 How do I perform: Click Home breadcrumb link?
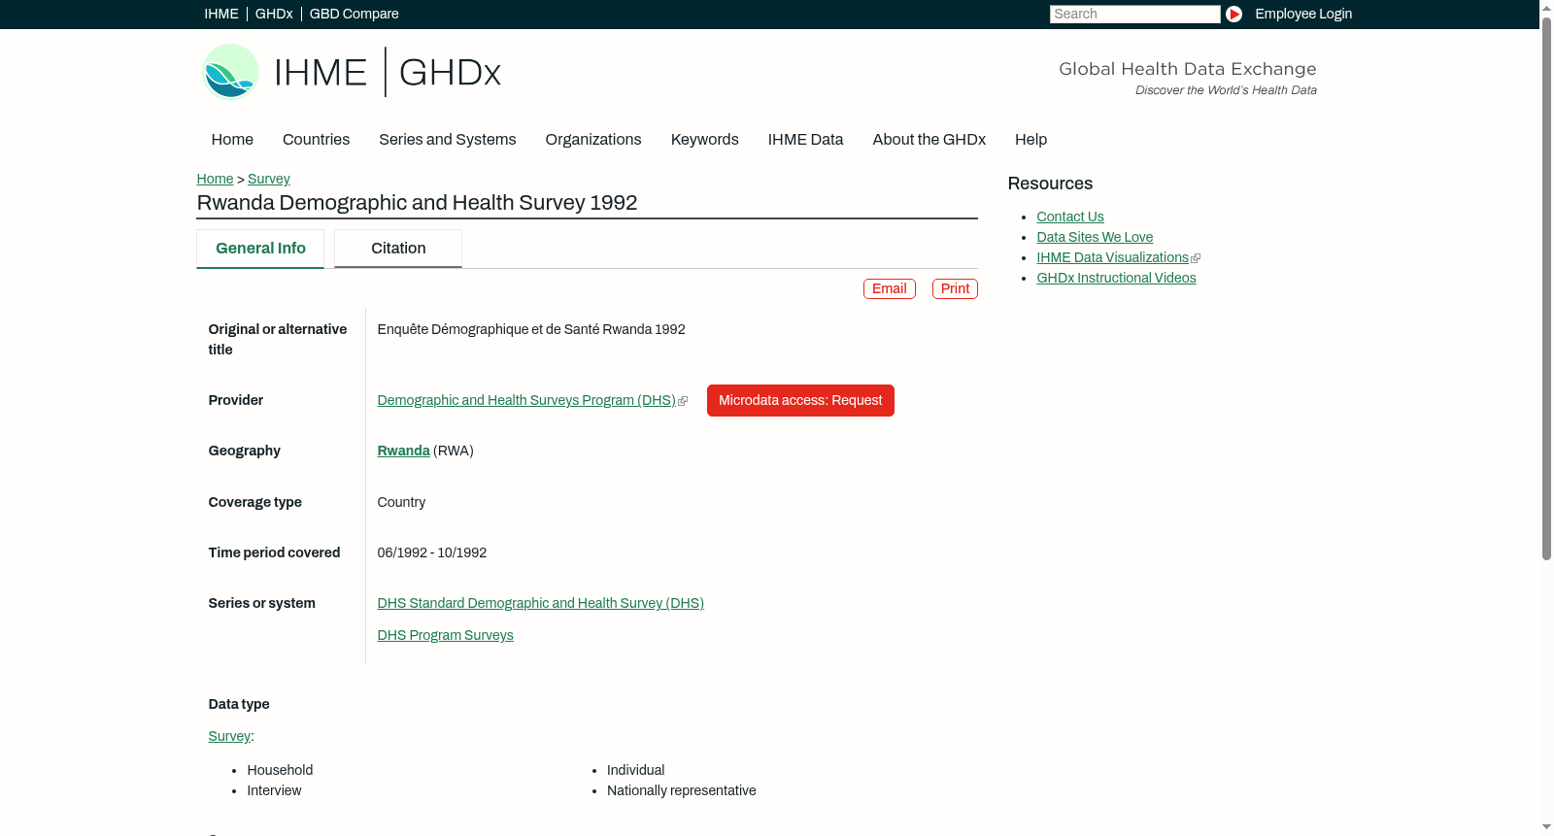click(x=215, y=179)
